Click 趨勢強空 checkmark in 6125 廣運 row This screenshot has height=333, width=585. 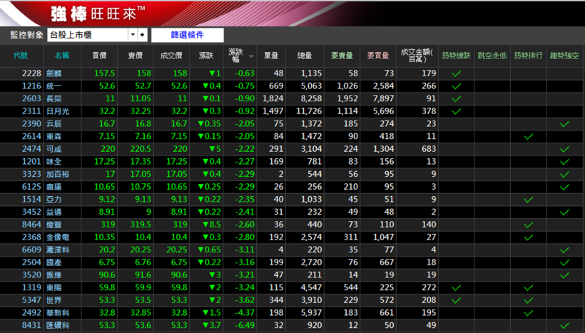564,188
